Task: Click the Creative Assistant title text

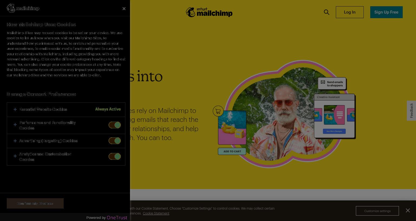Action: [328, 97]
